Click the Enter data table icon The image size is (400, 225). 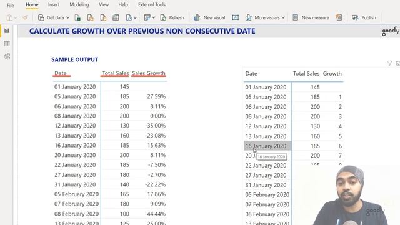coord(116,17)
